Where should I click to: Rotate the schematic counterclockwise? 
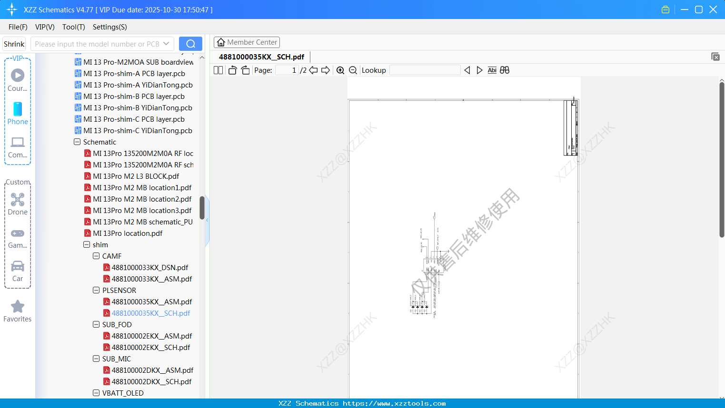tap(232, 70)
